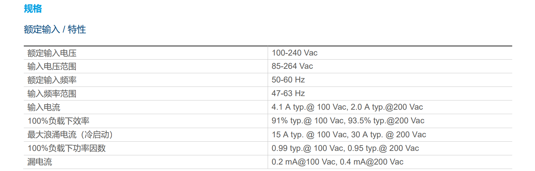The image size is (535, 171).
Task: Select the 100%负载下功率因数 label
Action: click(67, 148)
